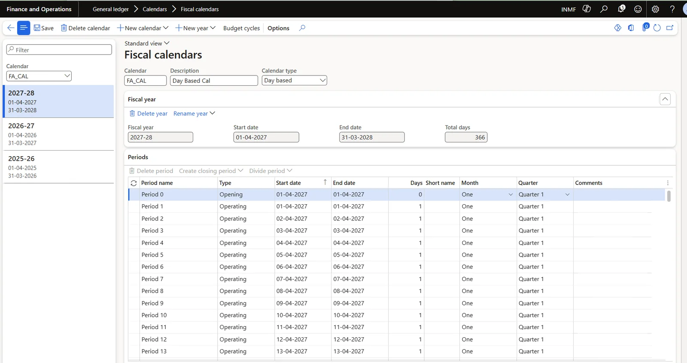Select the 2026-27 fiscal year
The height and width of the screenshot is (363, 687).
(x=59, y=134)
